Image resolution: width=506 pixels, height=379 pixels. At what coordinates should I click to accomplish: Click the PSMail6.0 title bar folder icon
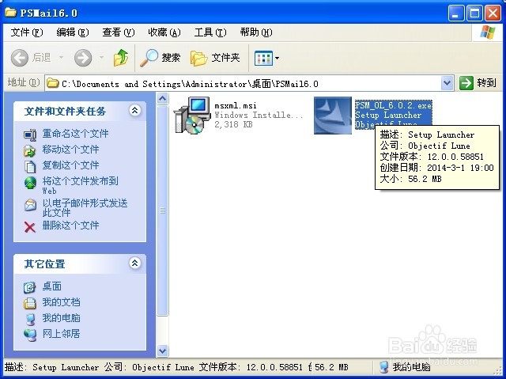click(10, 13)
